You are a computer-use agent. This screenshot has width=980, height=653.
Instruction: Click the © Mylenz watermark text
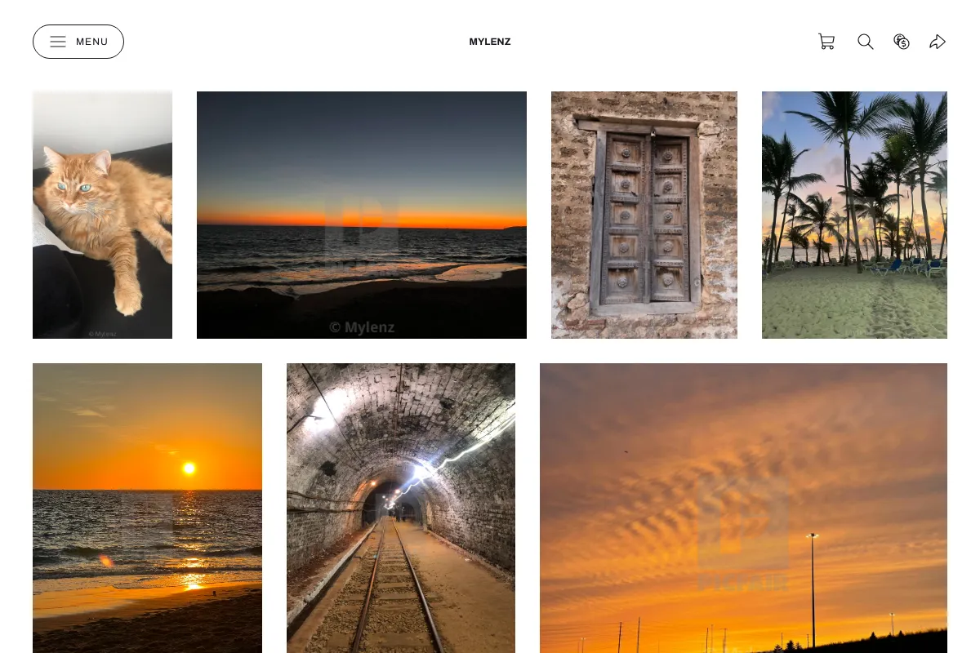coord(362,327)
